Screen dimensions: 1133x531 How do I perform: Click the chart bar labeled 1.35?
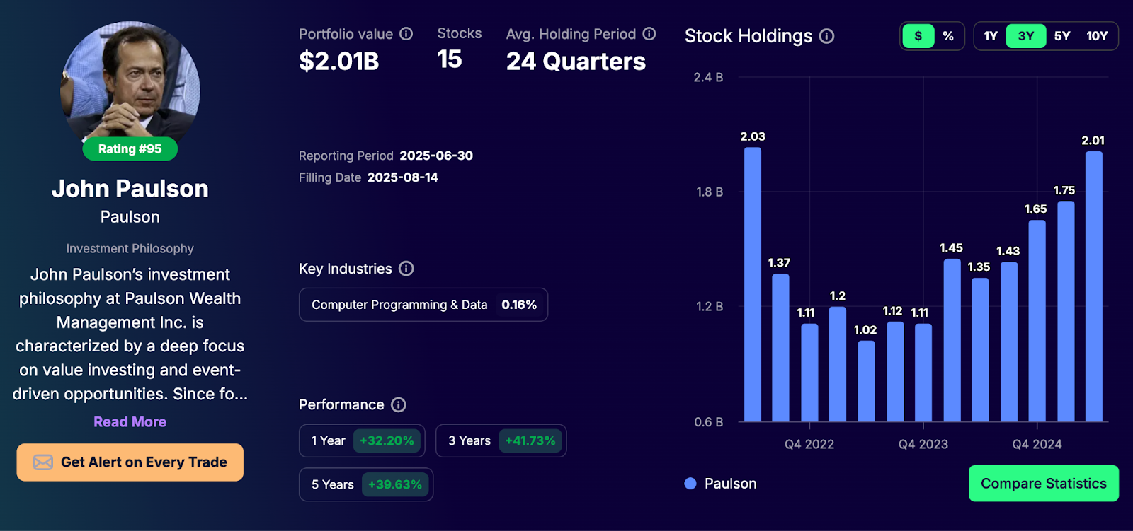980,350
